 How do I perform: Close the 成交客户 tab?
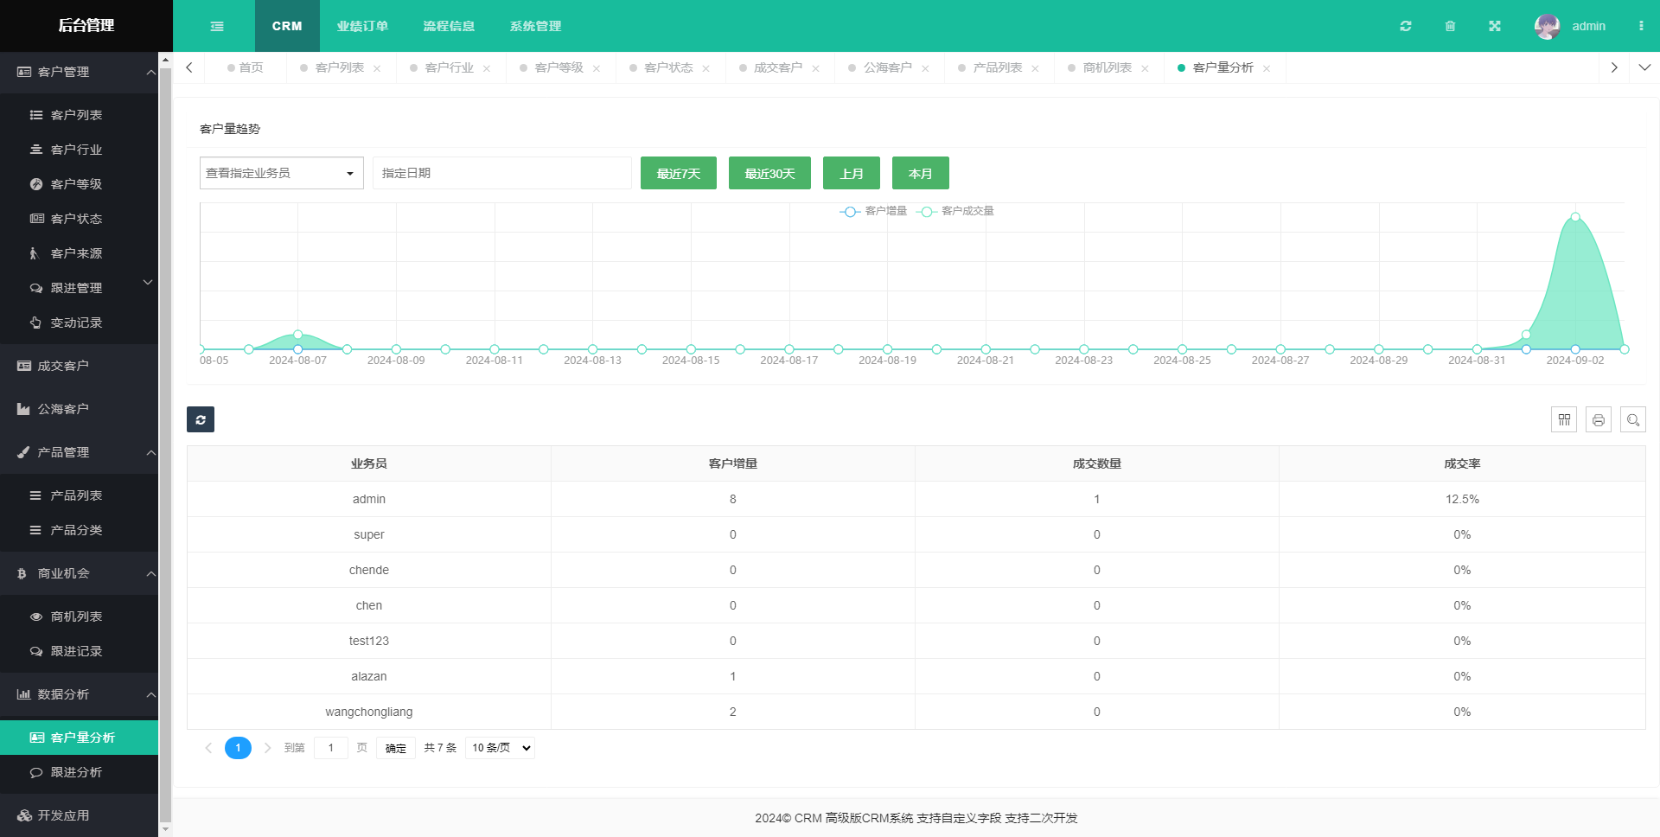[x=815, y=68]
